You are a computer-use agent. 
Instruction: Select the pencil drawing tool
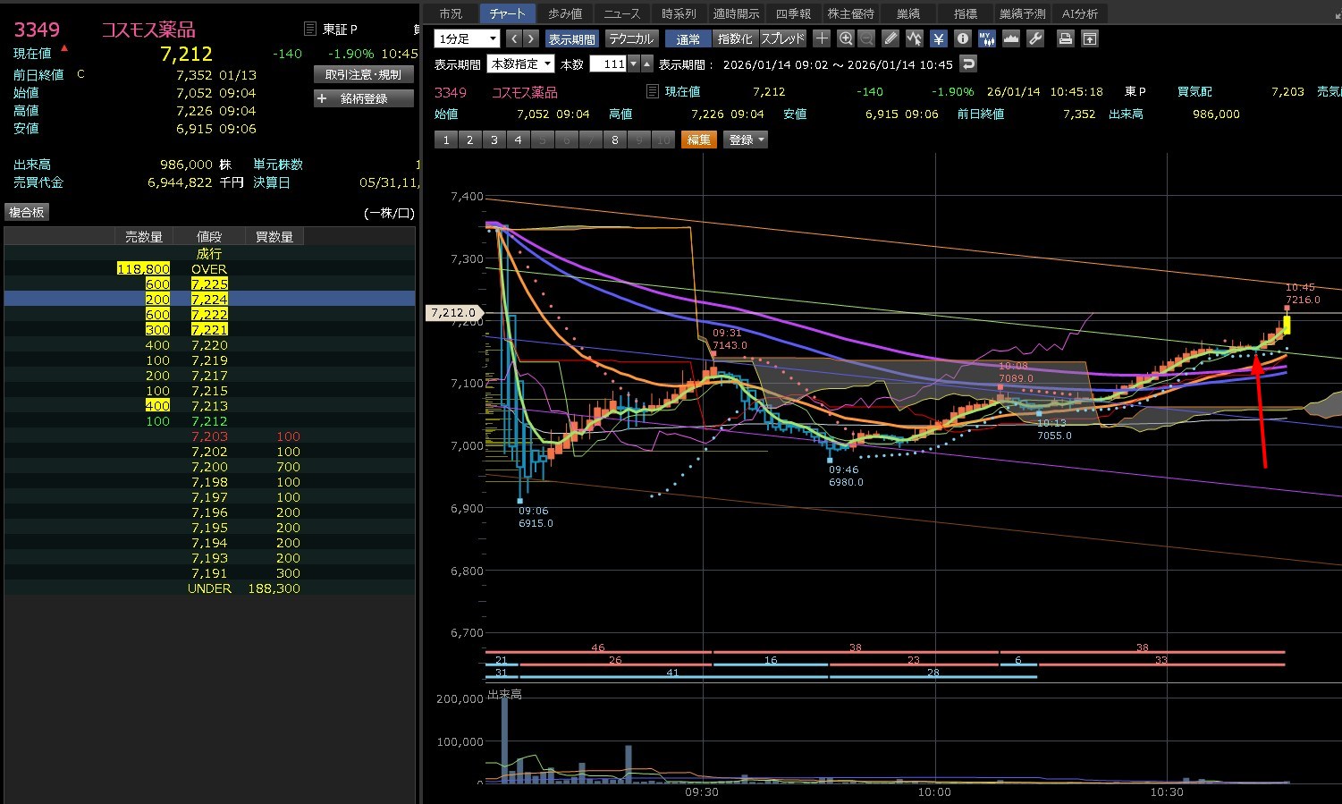coord(890,38)
